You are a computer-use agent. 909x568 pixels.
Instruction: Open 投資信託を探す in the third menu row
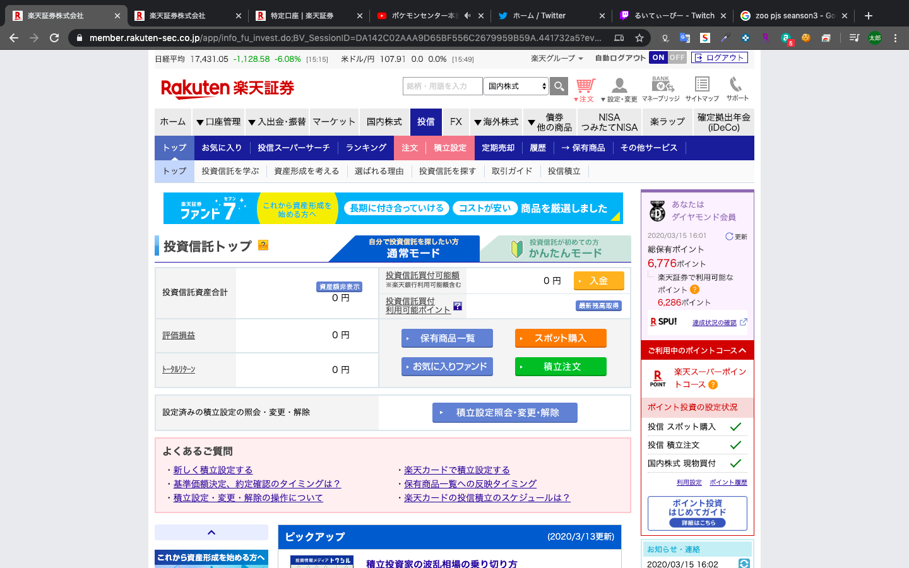coord(448,171)
